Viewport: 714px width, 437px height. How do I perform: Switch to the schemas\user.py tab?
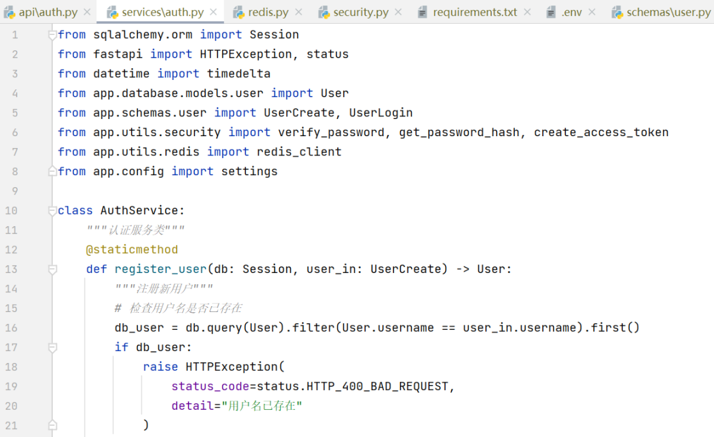click(x=661, y=11)
